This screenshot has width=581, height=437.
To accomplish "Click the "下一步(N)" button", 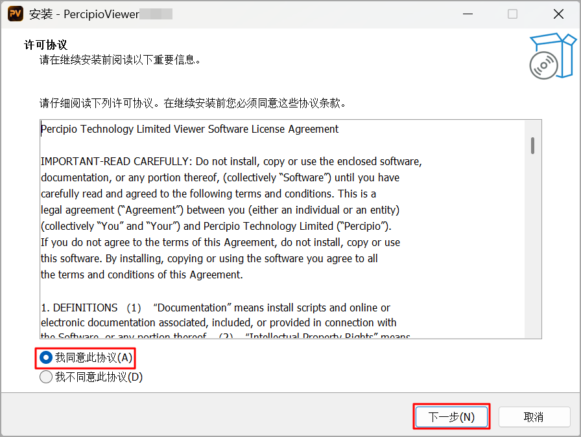I will [x=451, y=417].
